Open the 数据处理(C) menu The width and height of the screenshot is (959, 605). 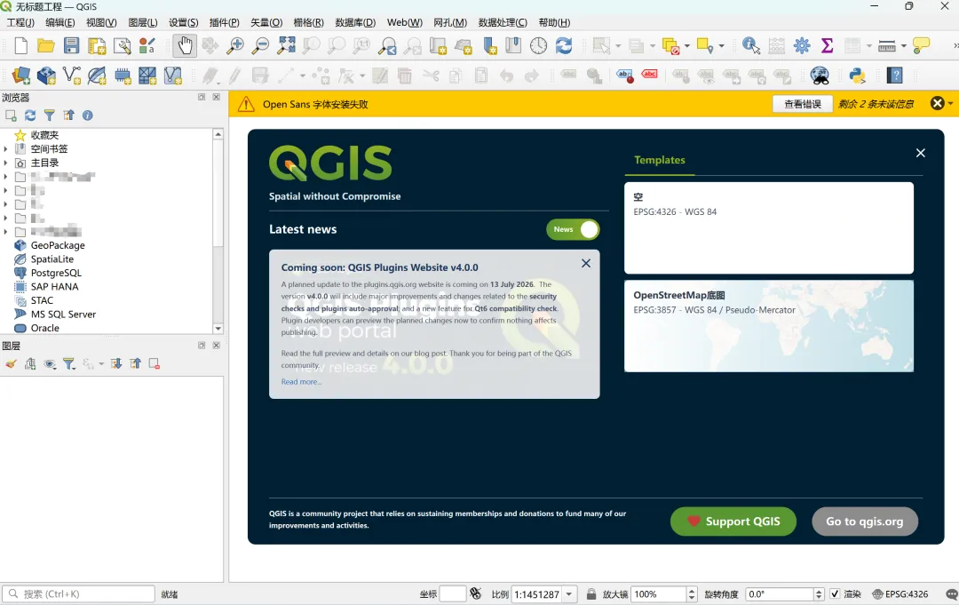[503, 22]
